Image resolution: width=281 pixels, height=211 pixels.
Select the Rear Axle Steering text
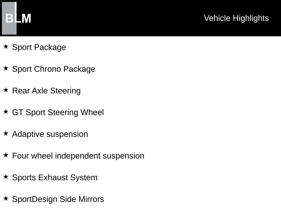coord(46,91)
